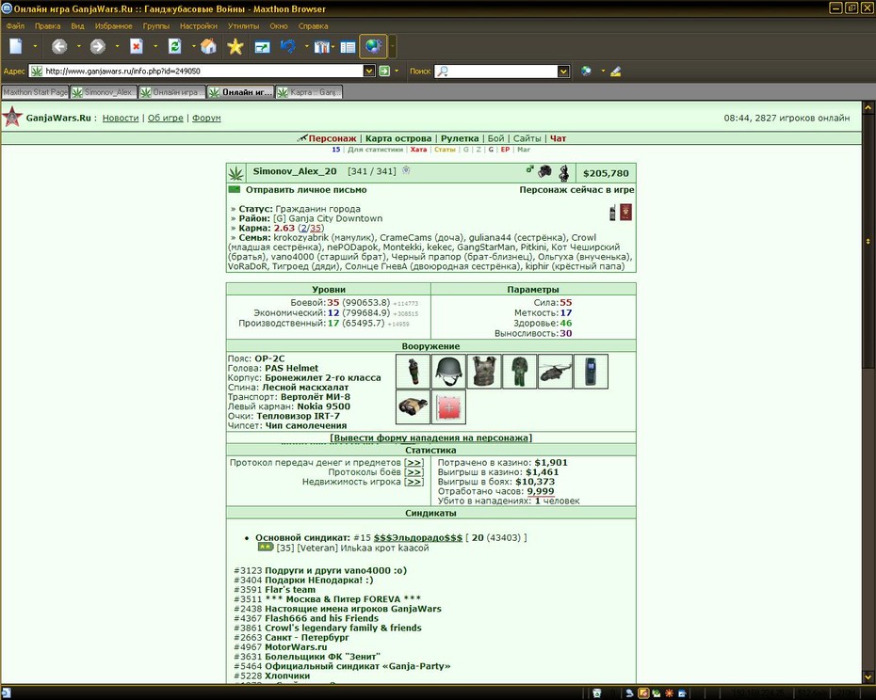Image resolution: width=876 pixels, height=700 pixels.
Task: Open the Карта острова link
Action: 398,138
